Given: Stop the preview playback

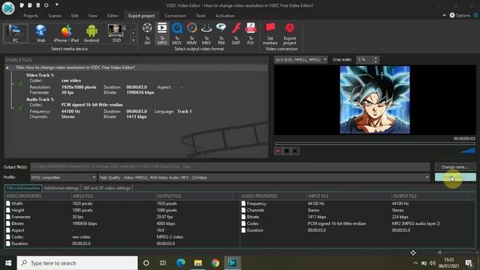Looking at the screenshot, I should (x=286, y=151).
